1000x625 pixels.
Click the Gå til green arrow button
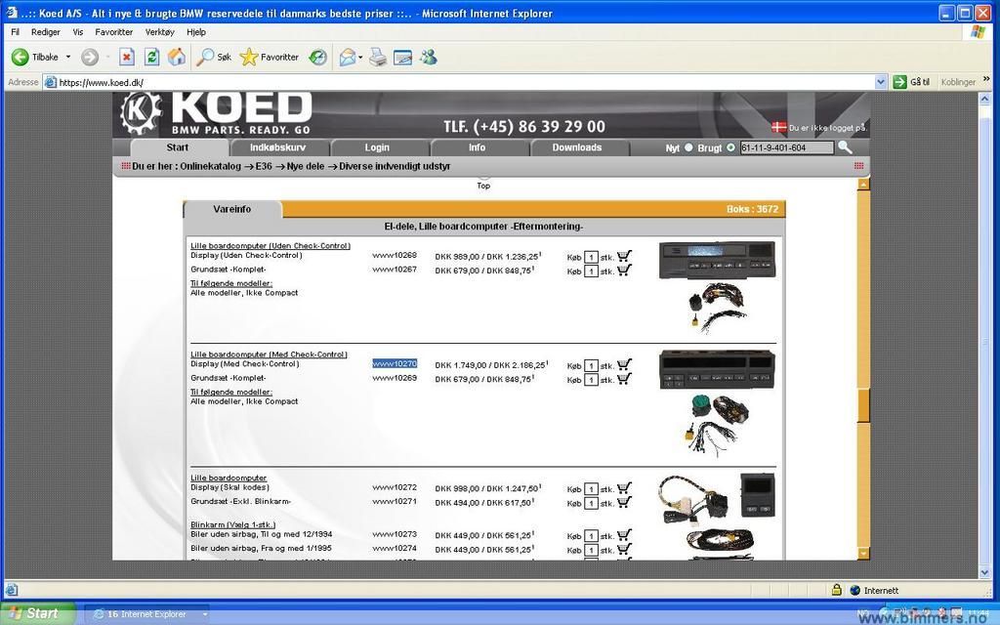911,82
